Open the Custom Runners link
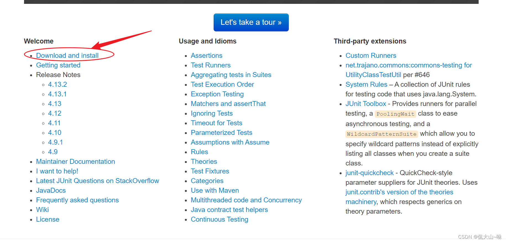The height and width of the screenshot is (242, 506). point(371,56)
